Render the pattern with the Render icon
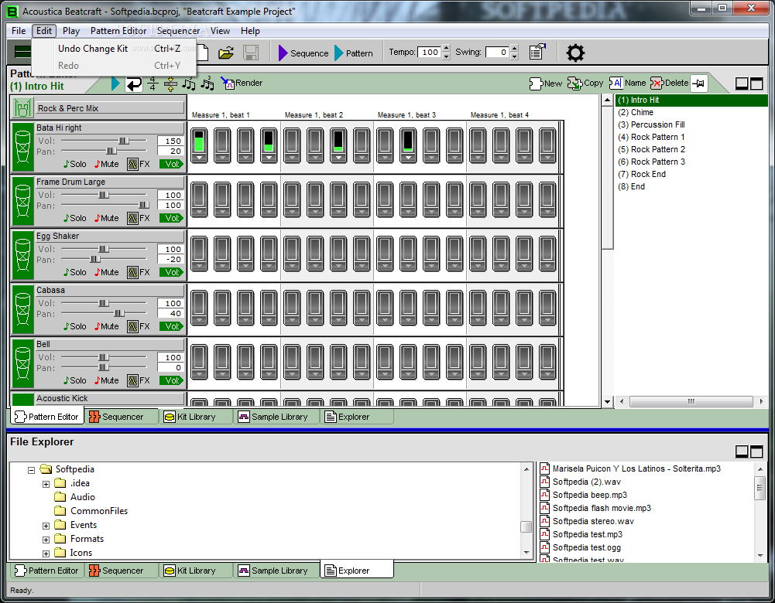 242,83
